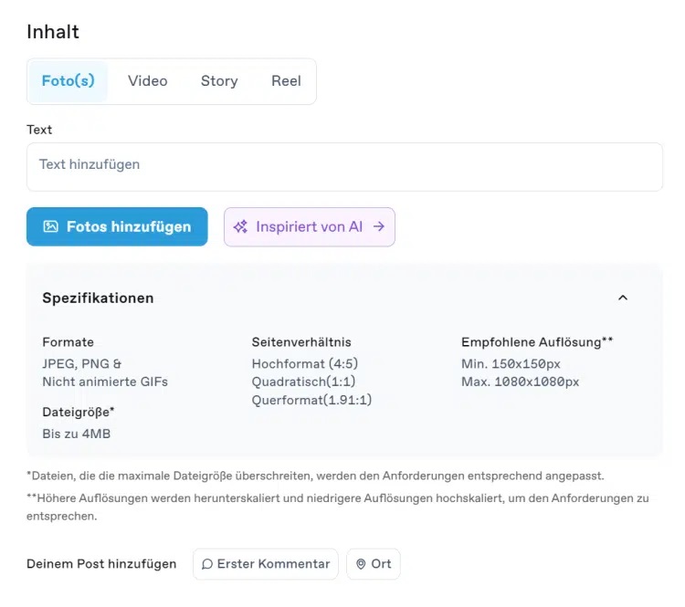Choose the Reel tab
The width and height of the screenshot is (685, 607).
(x=286, y=81)
